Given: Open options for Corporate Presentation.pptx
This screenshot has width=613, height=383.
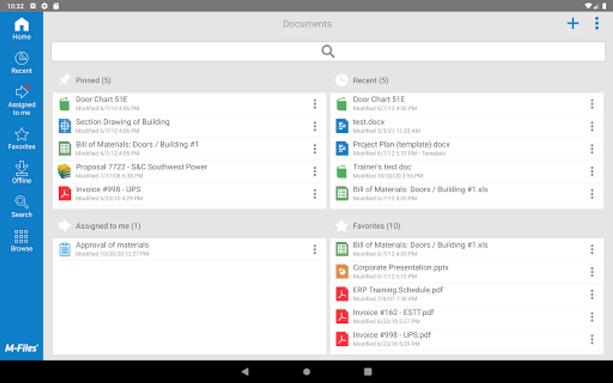Looking at the screenshot, I should 592,272.
